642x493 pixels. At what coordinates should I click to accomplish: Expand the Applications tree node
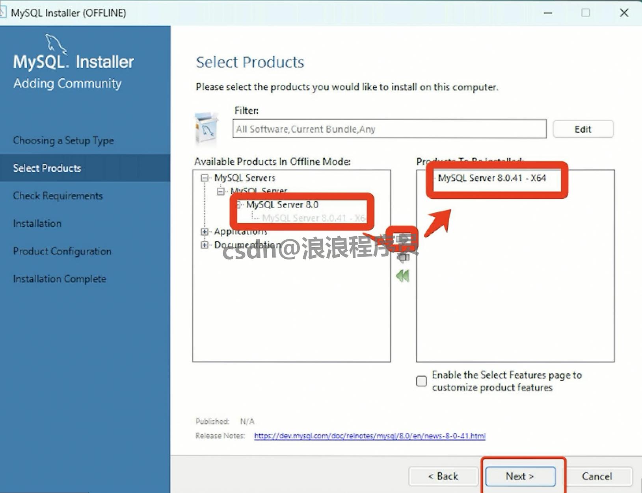coord(205,232)
